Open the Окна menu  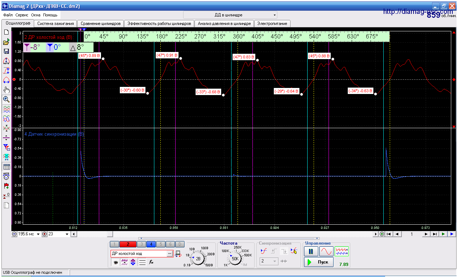[36, 15]
